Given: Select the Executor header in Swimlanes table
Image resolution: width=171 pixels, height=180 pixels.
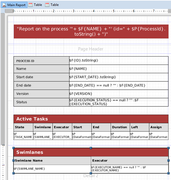Looking at the screenshot, I should (130, 160).
